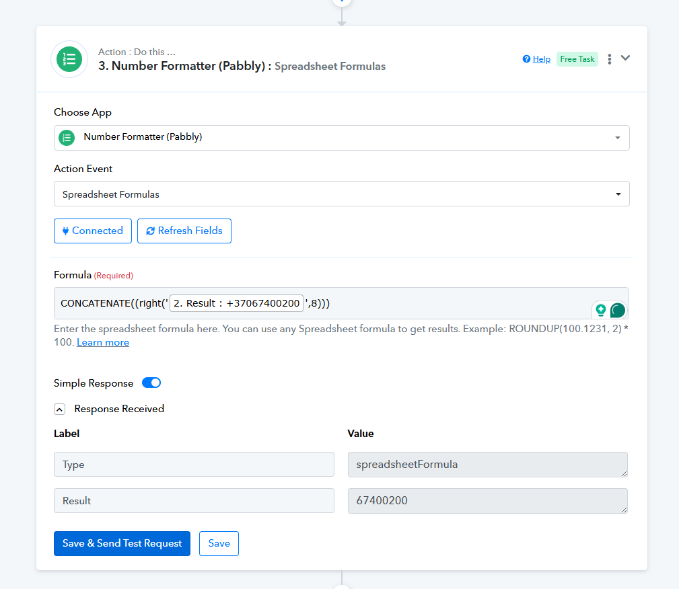Click the green lightbulb icon in Formula field
The image size is (679, 589).
[x=601, y=310]
